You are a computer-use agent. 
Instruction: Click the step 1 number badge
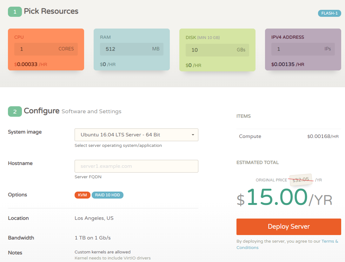15,12
